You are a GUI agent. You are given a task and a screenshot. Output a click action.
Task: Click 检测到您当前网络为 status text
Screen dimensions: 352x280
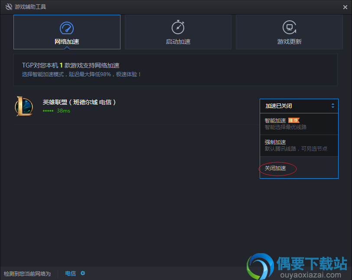[x=27, y=274]
